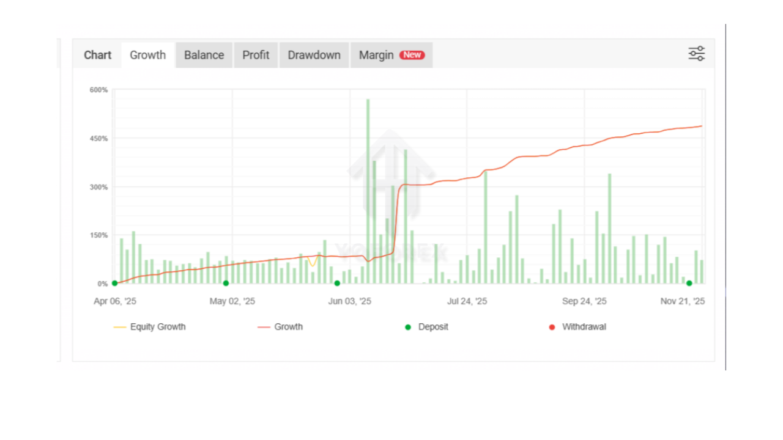Toggle Equity Growth series in the legend
The height and width of the screenshot is (440, 783).
point(158,327)
